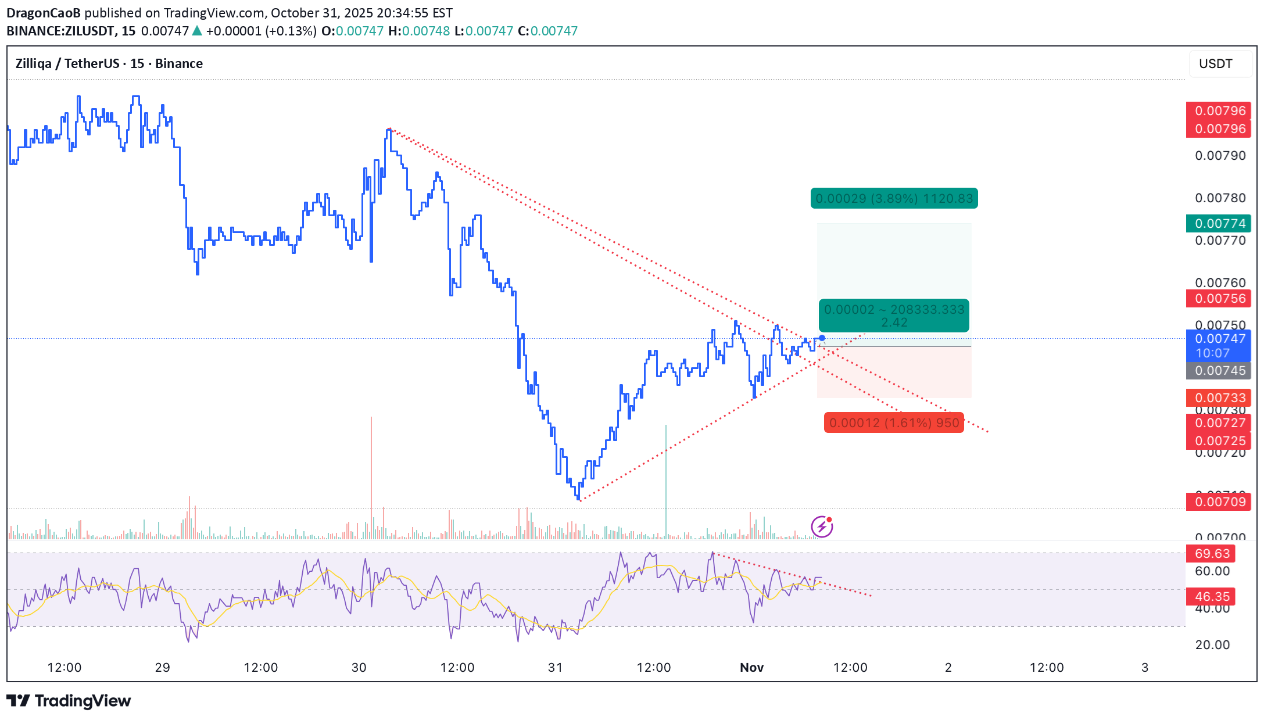The image size is (1264, 720).
Task: Click the green 0.00774 take-profit price tag
Action: [x=1218, y=224]
